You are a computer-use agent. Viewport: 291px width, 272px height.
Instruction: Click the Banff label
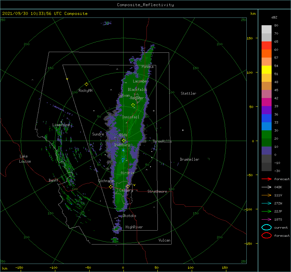tap(53, 180)
